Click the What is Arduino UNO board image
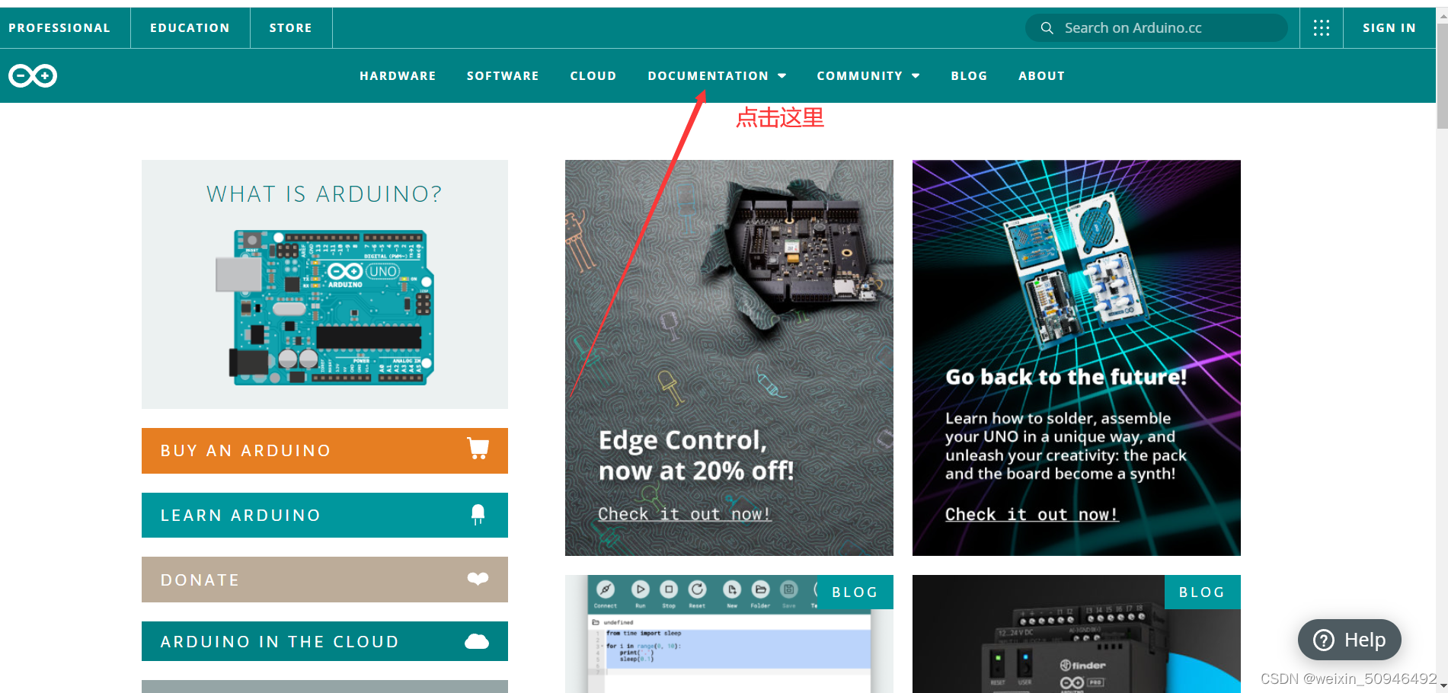The image size is (1448, 693). pos(324,307)
